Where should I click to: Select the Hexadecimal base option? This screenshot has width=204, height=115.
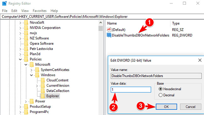point(161,89)
